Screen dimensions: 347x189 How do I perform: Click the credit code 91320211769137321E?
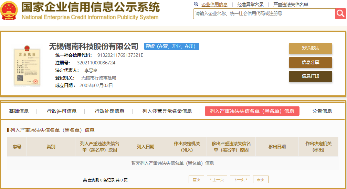pyautogui.click(x=120, y=55)
